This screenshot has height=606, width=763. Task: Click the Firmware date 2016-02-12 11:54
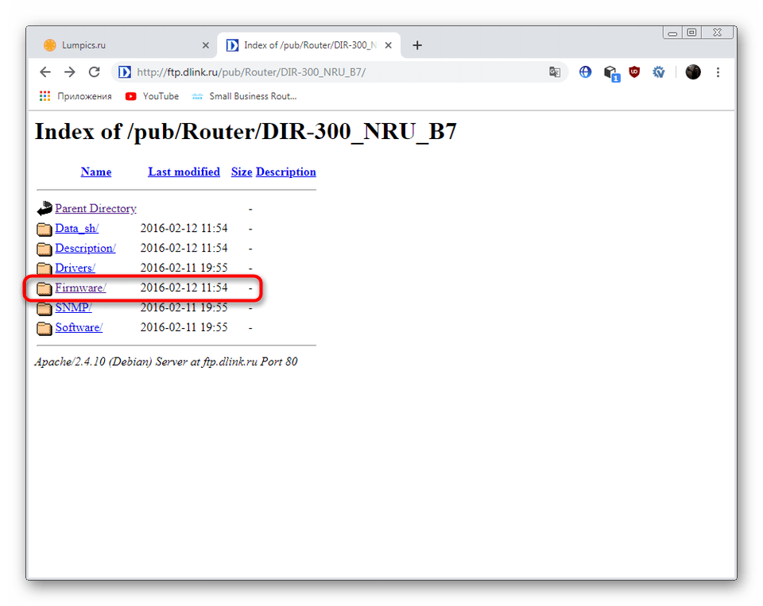184,288
